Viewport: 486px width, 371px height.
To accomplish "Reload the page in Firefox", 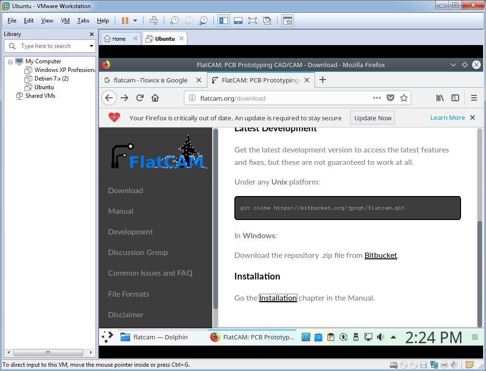I will point(140,98).
